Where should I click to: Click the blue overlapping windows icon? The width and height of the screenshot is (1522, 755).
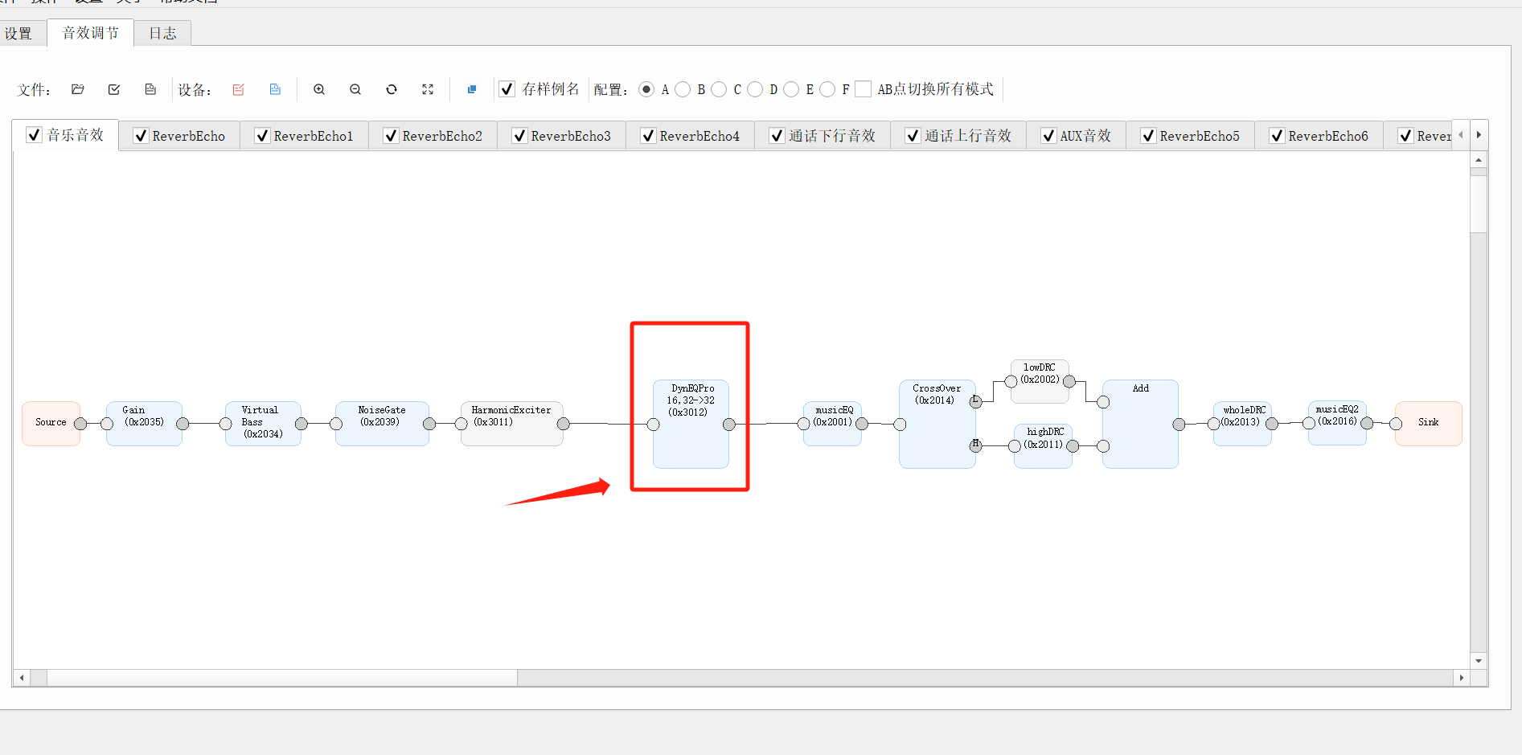click(x=472, y=89)
